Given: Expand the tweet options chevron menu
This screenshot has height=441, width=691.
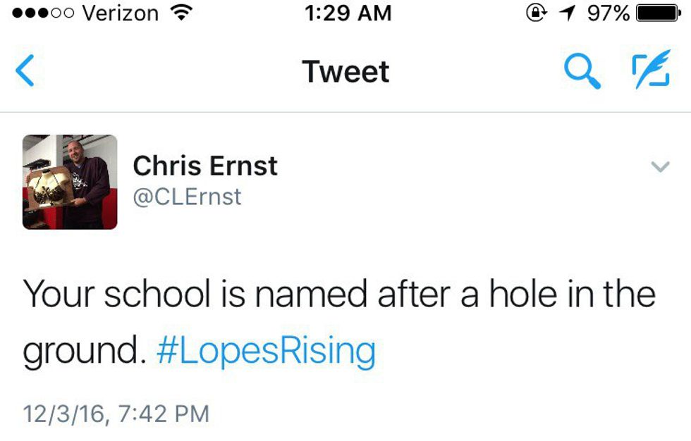Looking at the screenshot, I should click(x=660, y=167).
